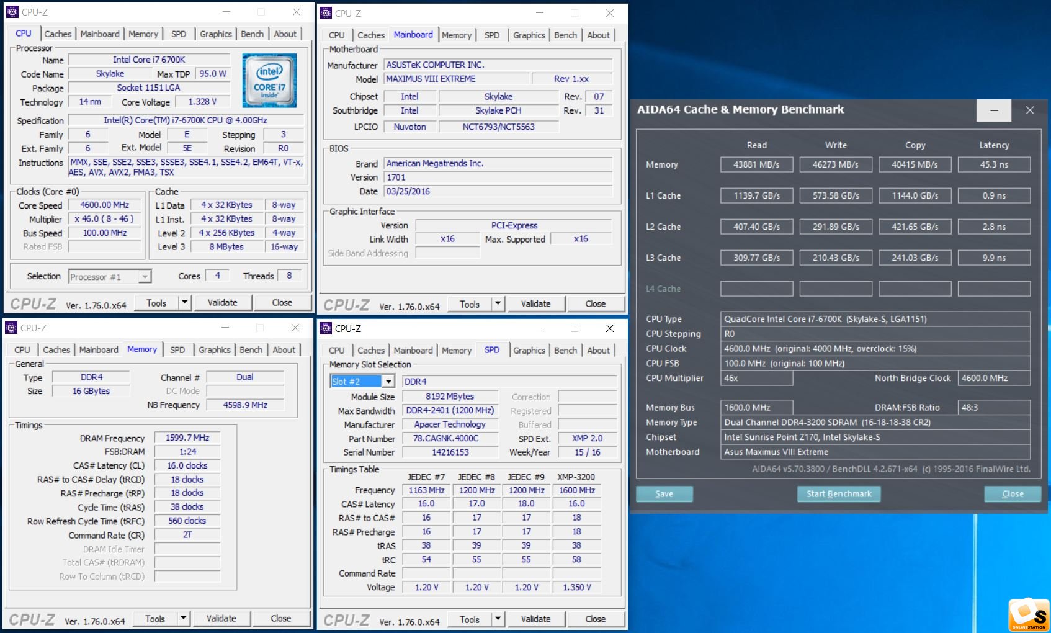Click Tools button in Mainboard window
1051x633 pixels.
tap(470, 304)
